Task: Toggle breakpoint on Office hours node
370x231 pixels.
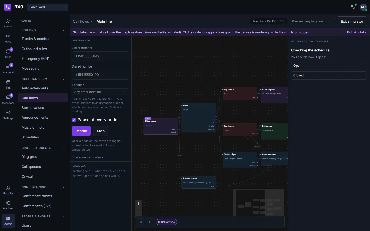Action: [x=161, y=127]
